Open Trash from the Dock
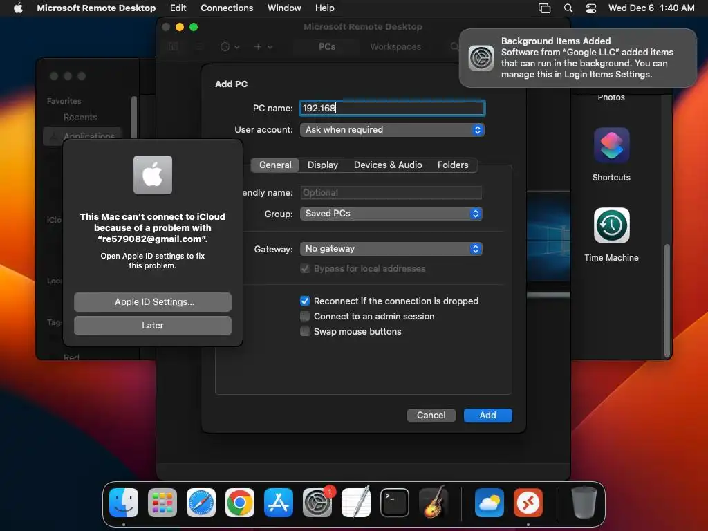708x531 pixels. click(584, 503)
